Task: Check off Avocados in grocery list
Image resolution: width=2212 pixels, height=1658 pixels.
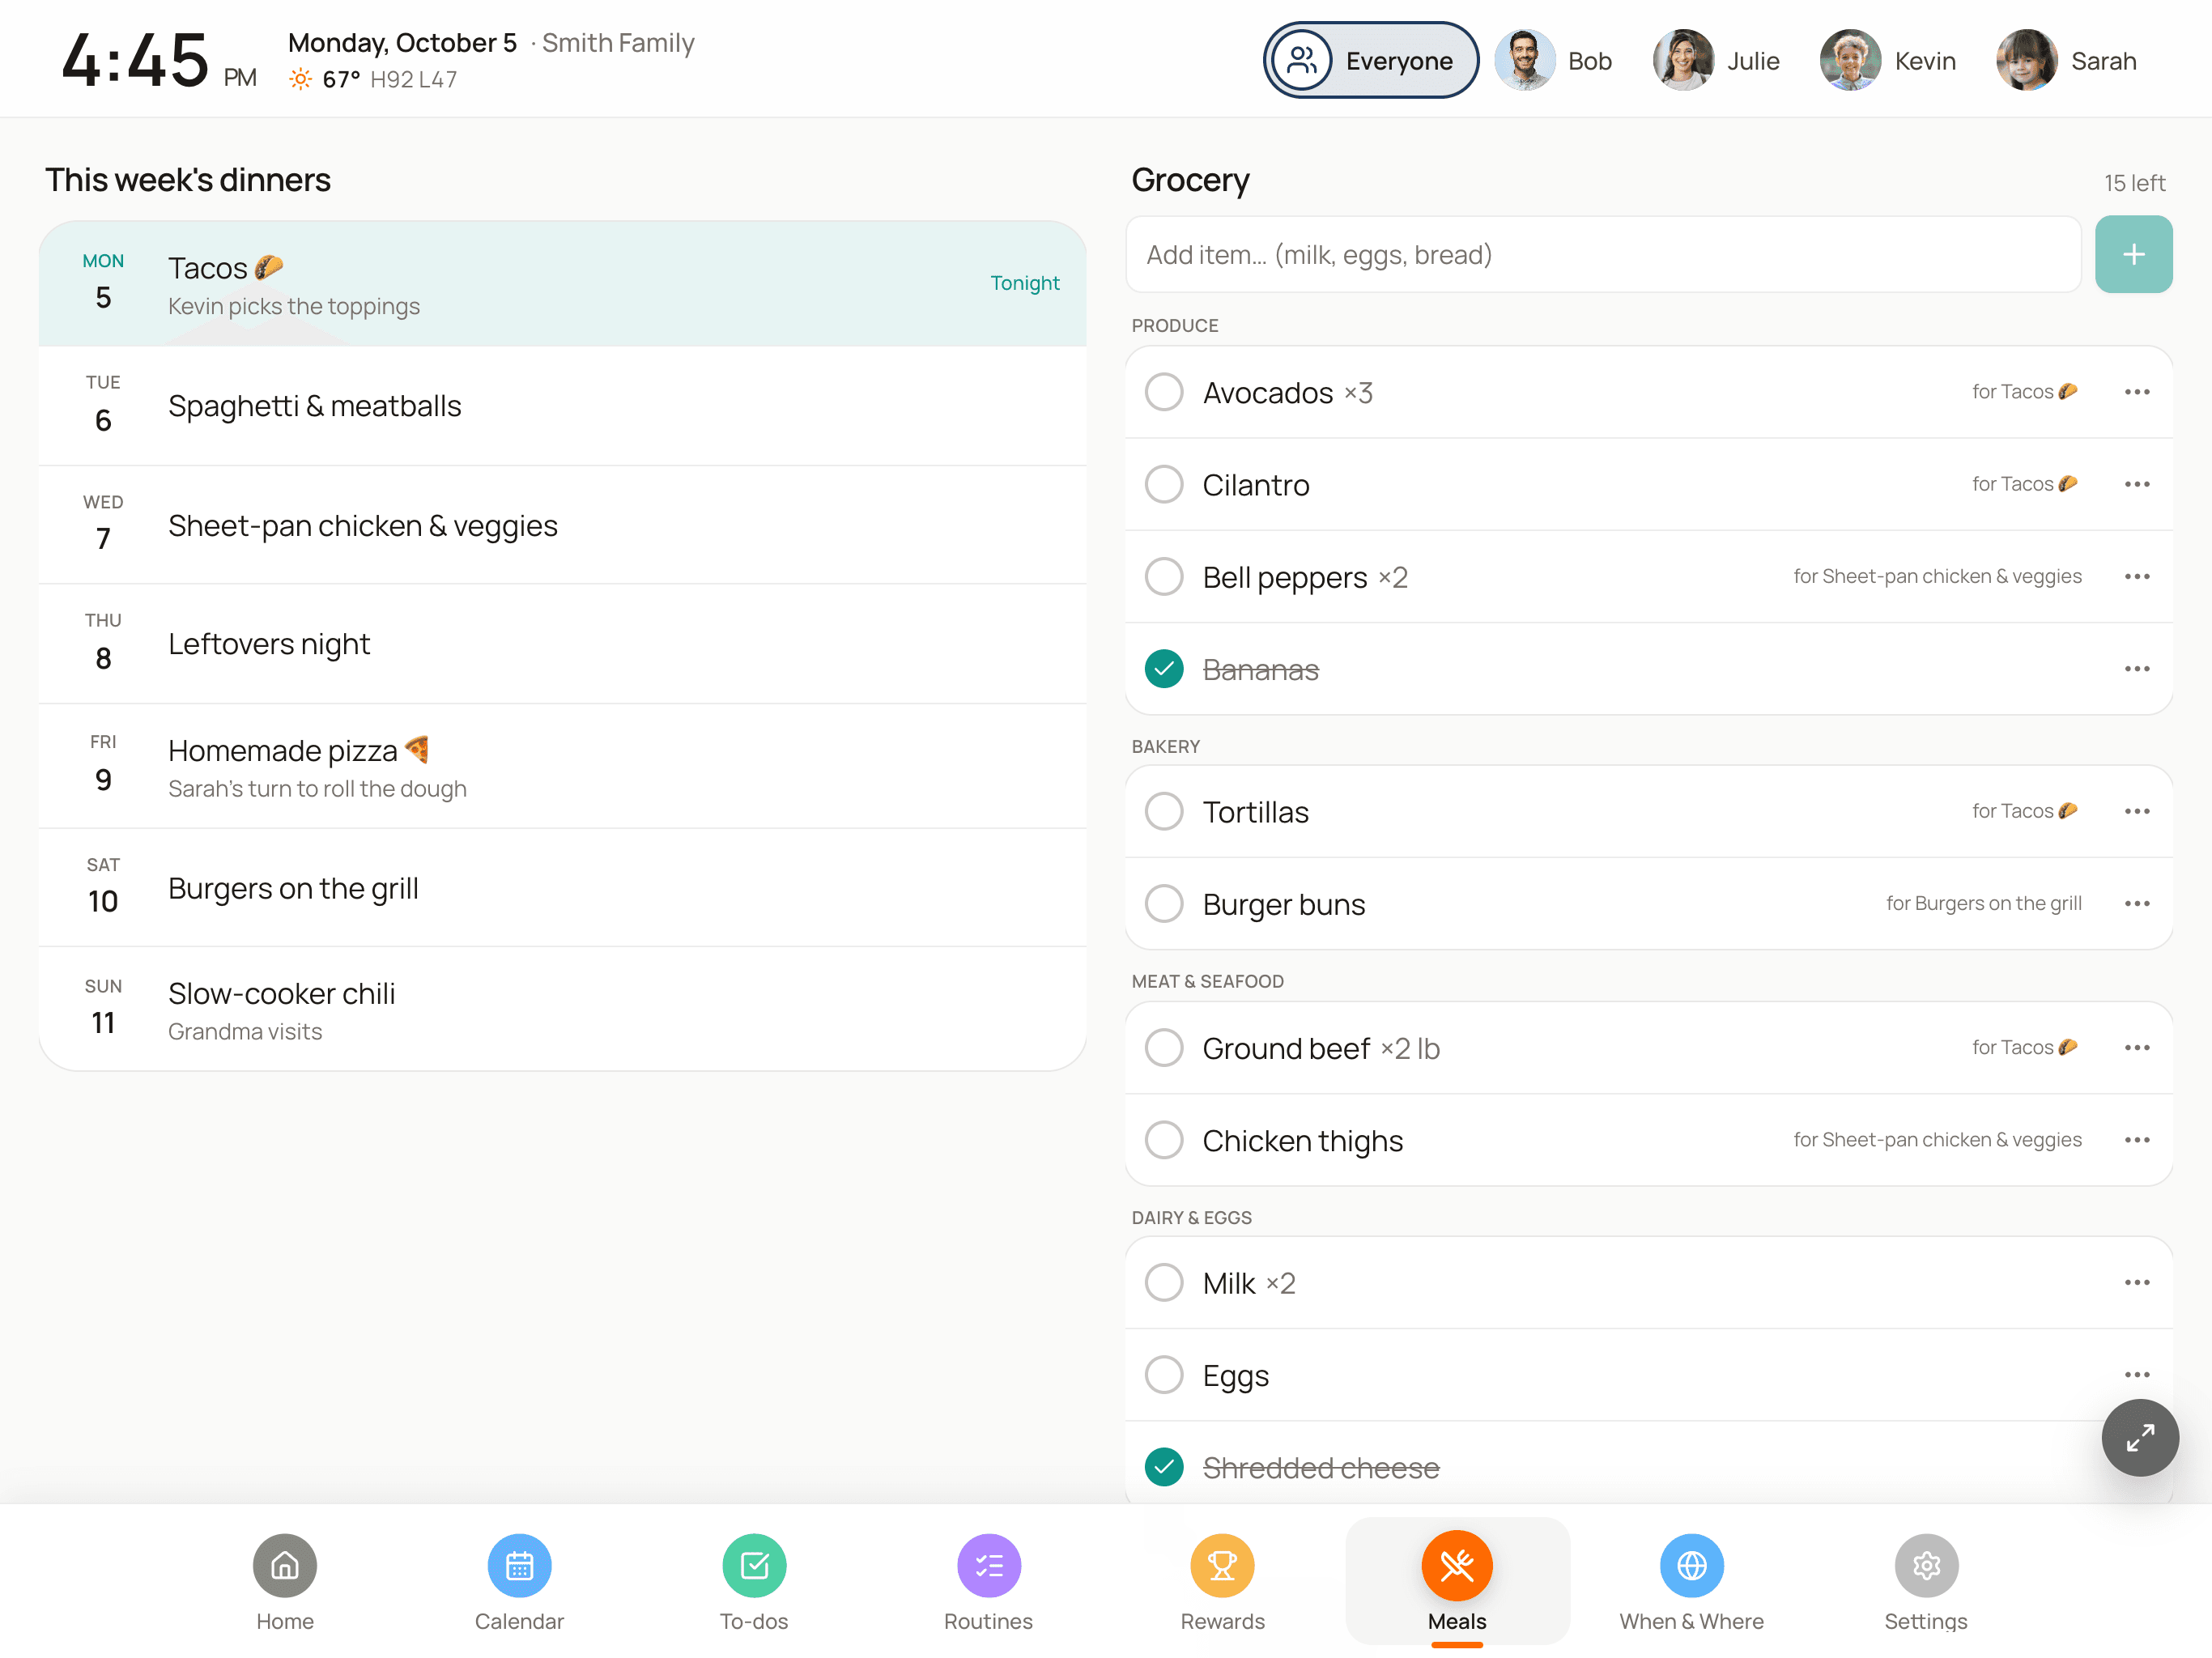Action: coord(1163,392)
